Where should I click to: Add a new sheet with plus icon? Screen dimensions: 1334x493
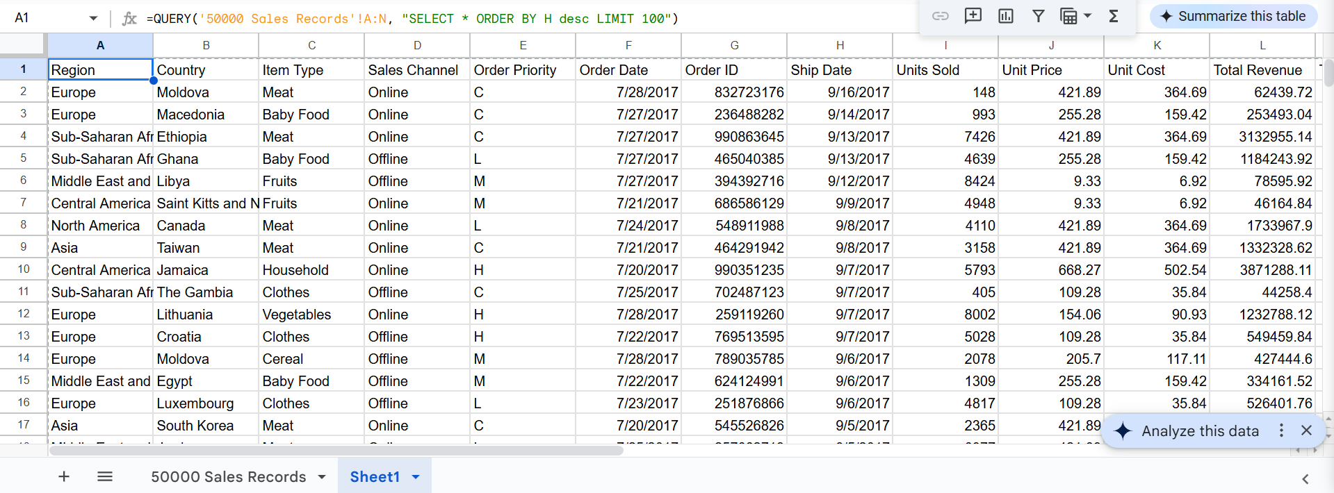pos(64,476)
